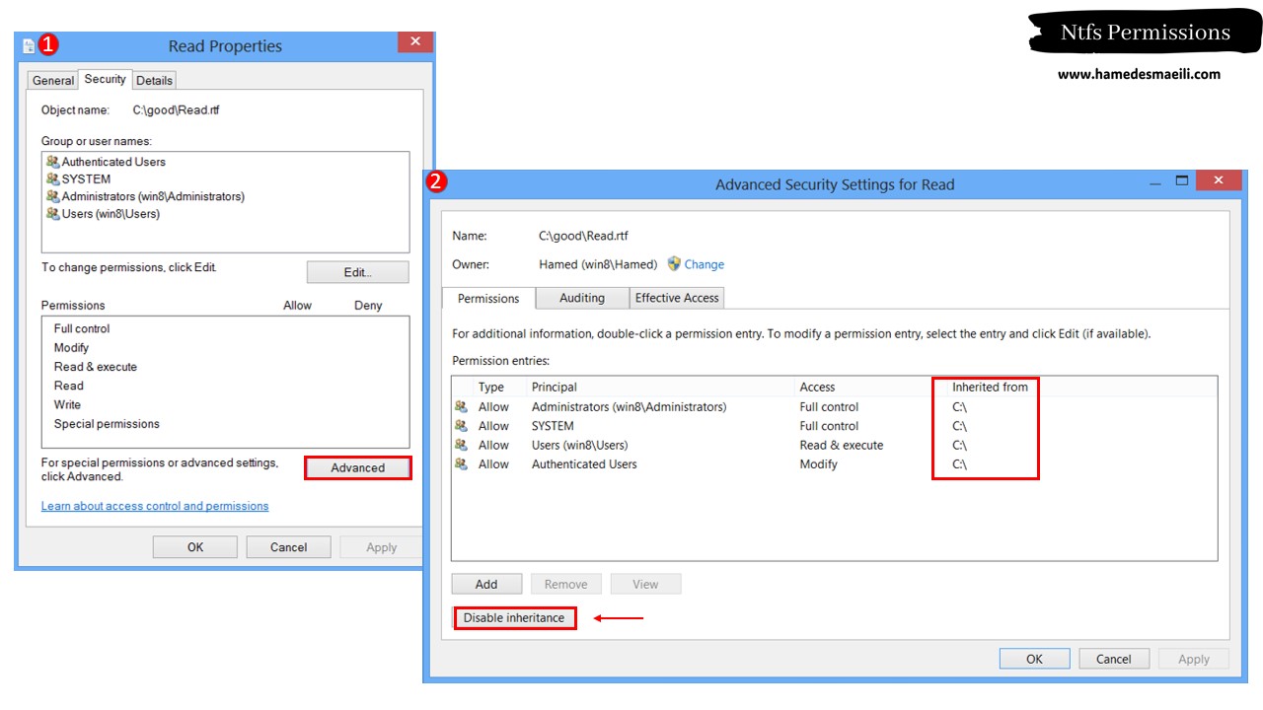
Task: Click the Authenticated Users group icon in Read Properties
Action: pos(52,162)
